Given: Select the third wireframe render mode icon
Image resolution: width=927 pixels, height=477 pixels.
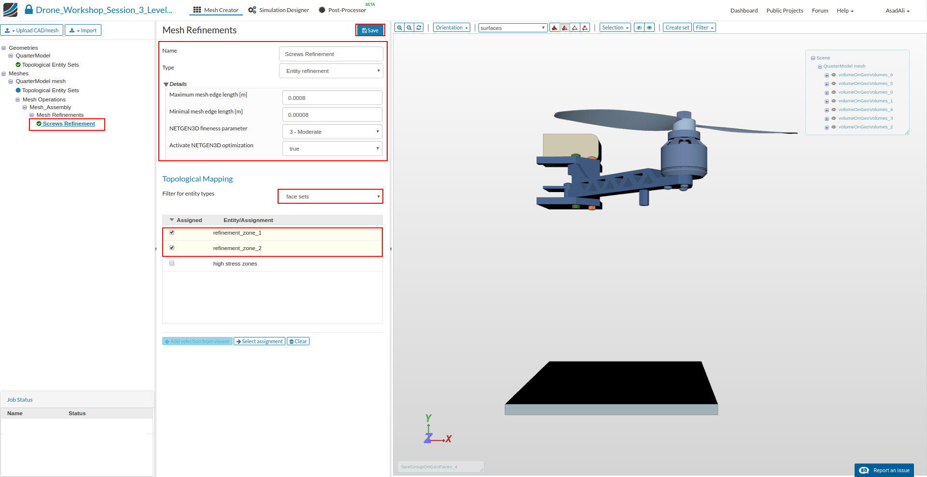Looking at the screenshot, I should [575, 28].
